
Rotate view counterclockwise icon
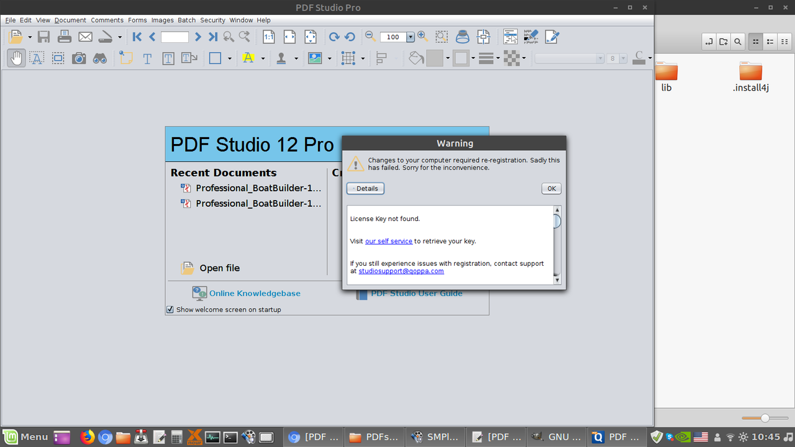point(350,37)
